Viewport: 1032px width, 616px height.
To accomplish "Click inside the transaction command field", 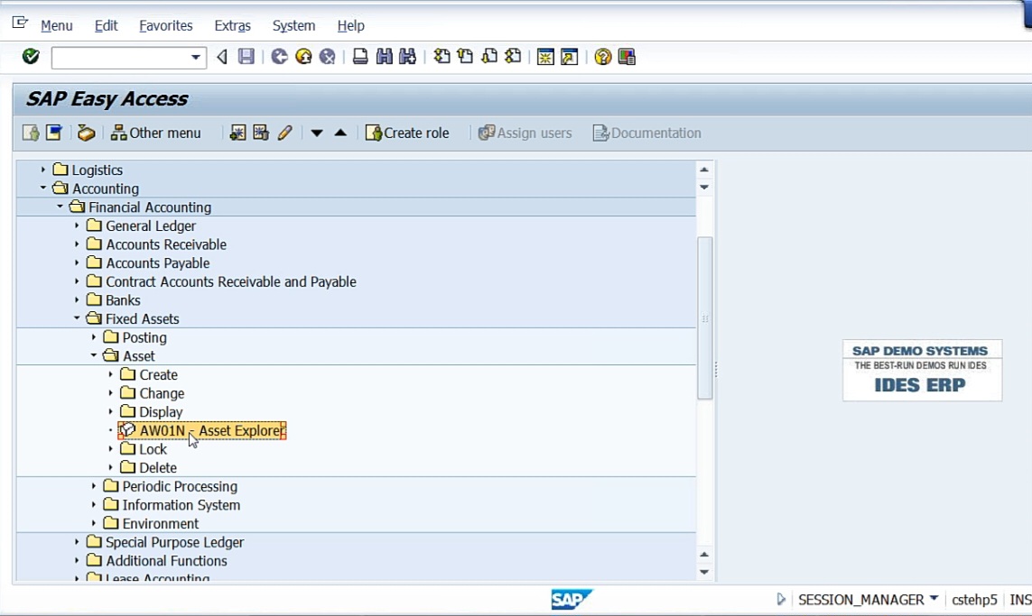I will coord(120,57).
